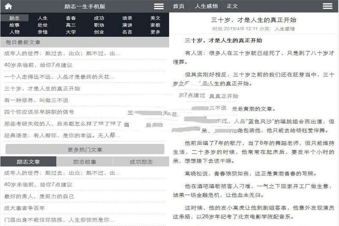339x226 pixels.
Task: Click article title heading 三十岁，才是人生的真正开始
Action: click(x=253, y=20)
